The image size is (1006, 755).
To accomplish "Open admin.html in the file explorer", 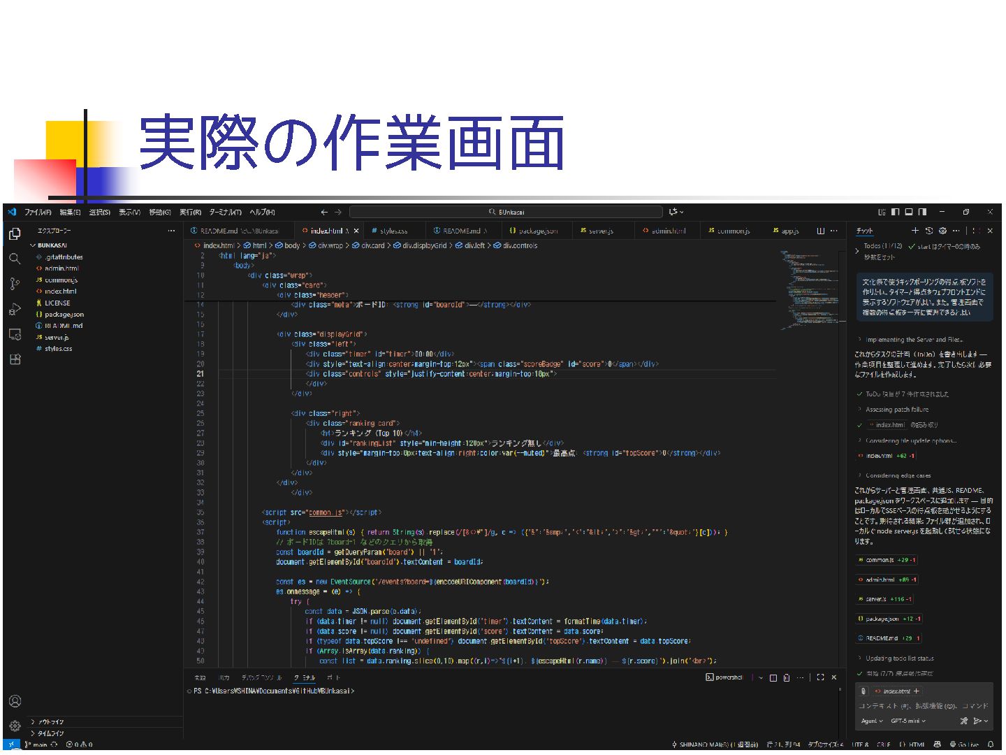I will [61, 268].
